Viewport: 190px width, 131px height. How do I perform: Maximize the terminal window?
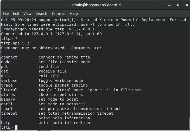[x=178, y=5]
